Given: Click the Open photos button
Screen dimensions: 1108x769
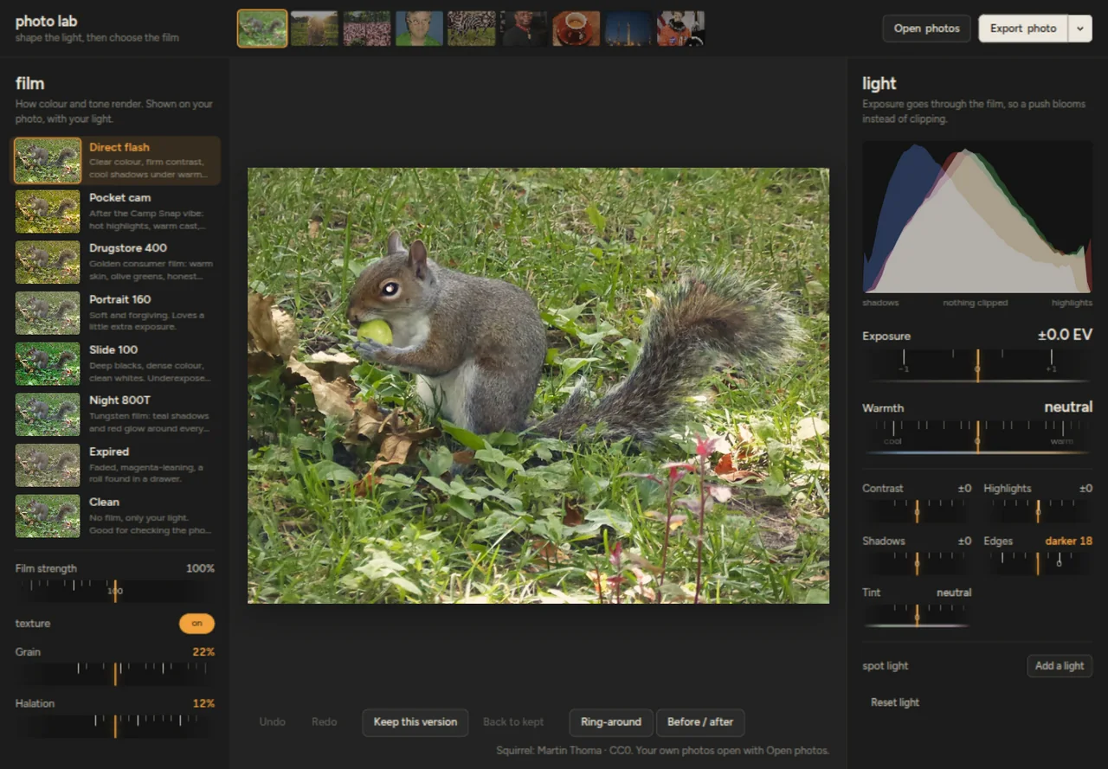Looking at the screenshot, I should point(926,29).
